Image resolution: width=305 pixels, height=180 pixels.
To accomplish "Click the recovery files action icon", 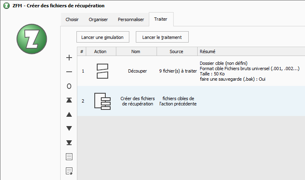I will click(102, 101).
